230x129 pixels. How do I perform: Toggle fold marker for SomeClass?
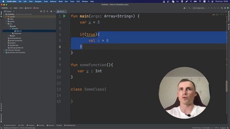(x=69, y=89)
